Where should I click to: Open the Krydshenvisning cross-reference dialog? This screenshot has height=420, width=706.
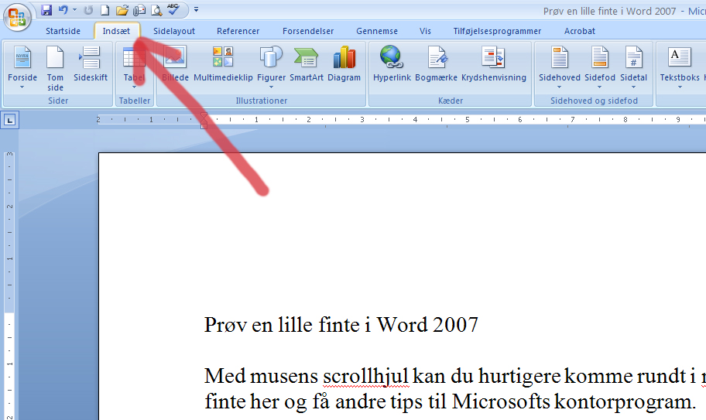click(x=493, y=64)
